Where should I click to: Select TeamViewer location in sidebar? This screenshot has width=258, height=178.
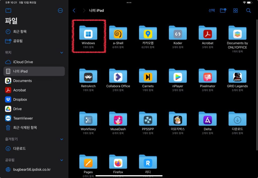(34, 118)
